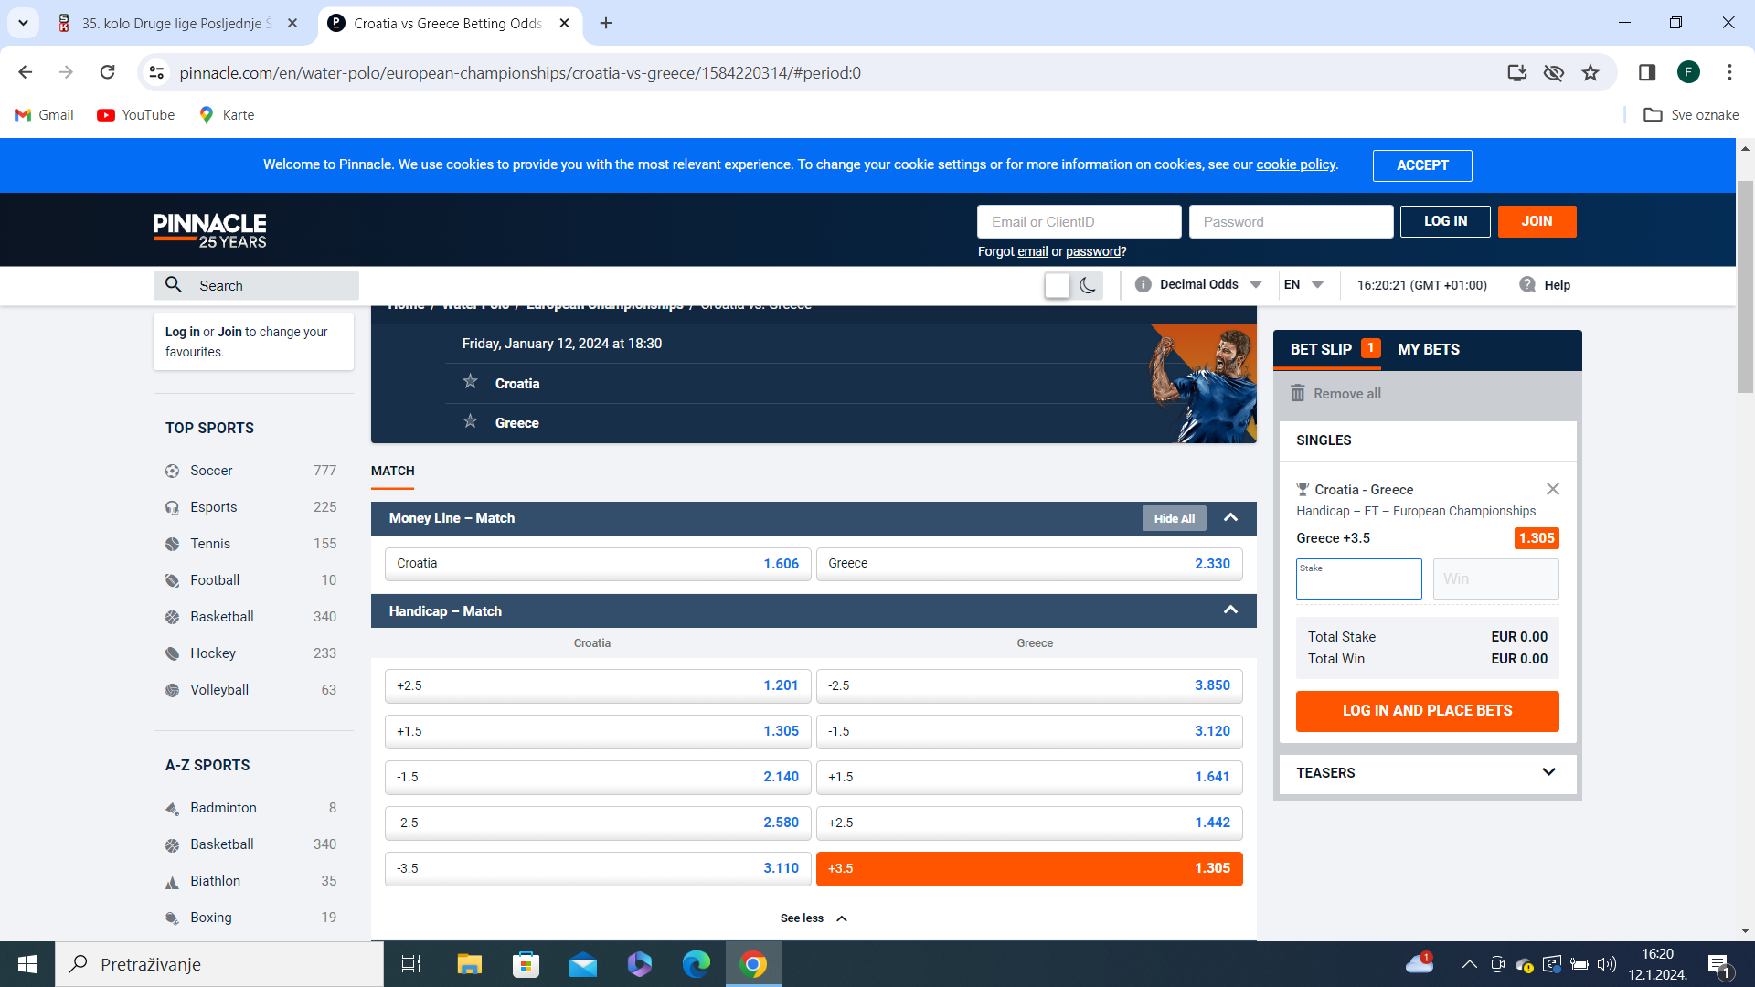
Task: Accept the cookie policy banner
Action: 1422,165
